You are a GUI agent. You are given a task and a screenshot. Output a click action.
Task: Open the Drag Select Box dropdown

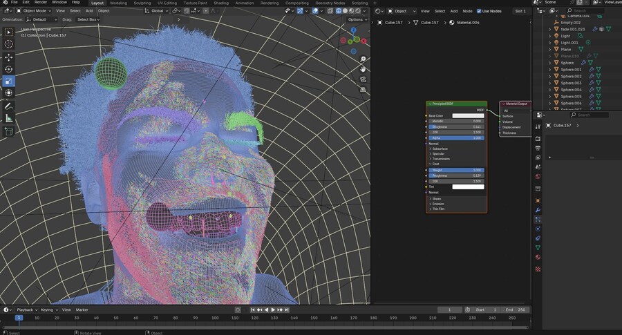88,19
